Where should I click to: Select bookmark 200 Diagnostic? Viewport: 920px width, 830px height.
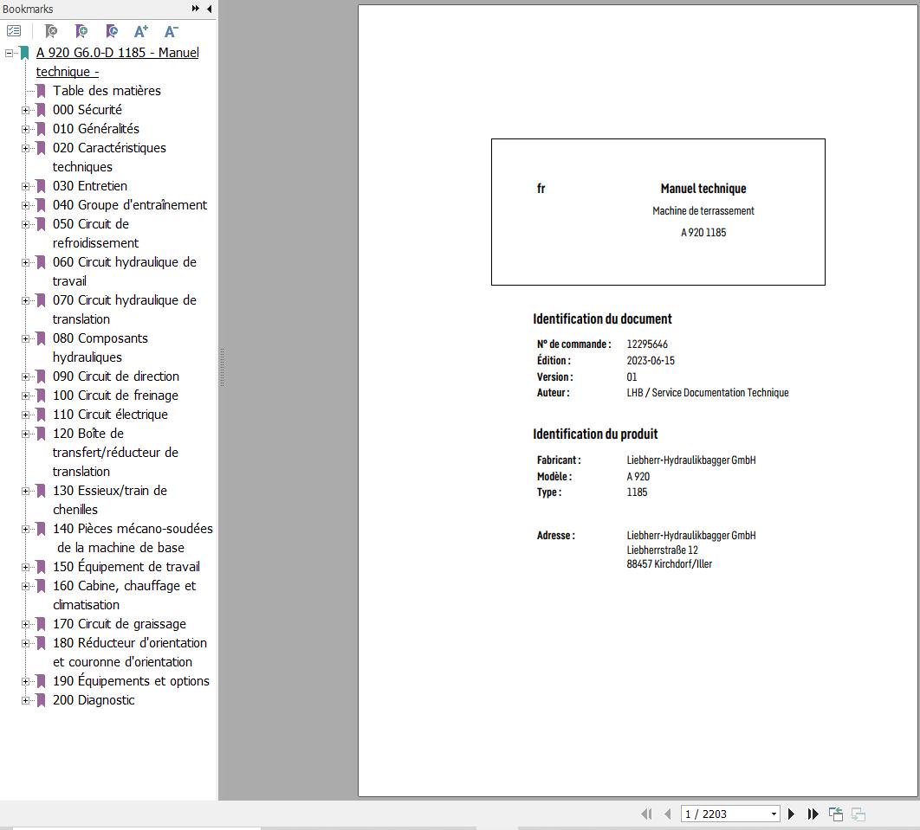pos(94,700)
